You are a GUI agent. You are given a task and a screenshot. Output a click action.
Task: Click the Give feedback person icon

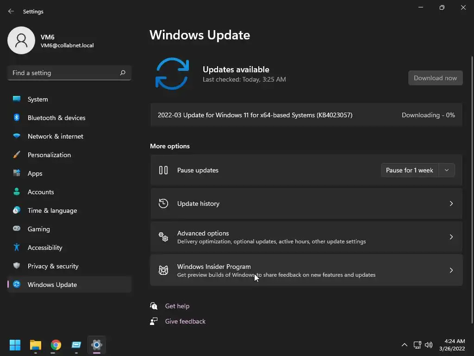click(154, 321)
